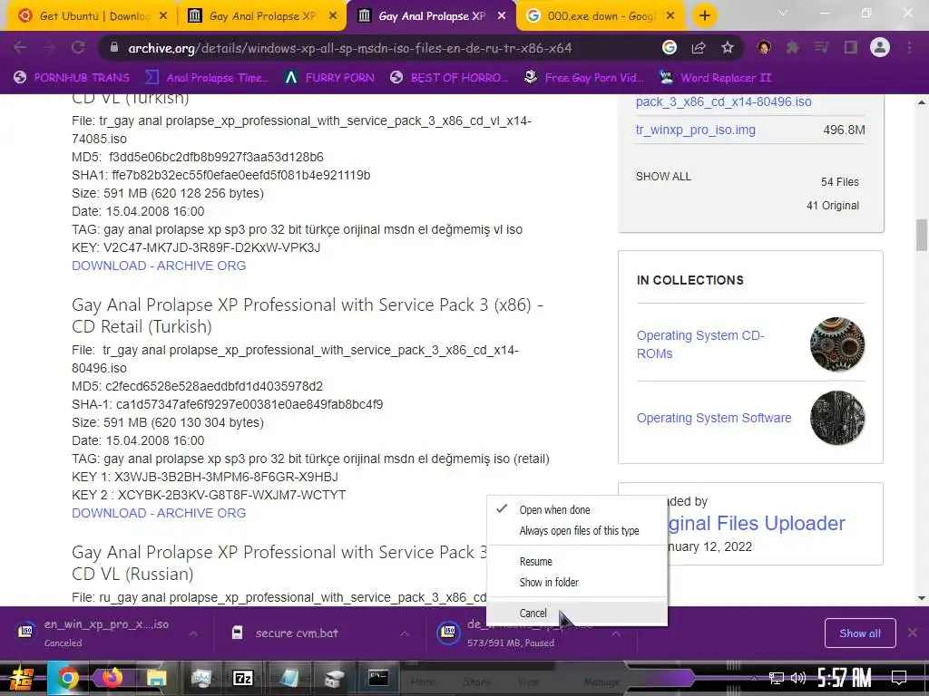929x696 pixels.
Task: Open Firefox from the taskbar
Action: [x=112, y=678]
